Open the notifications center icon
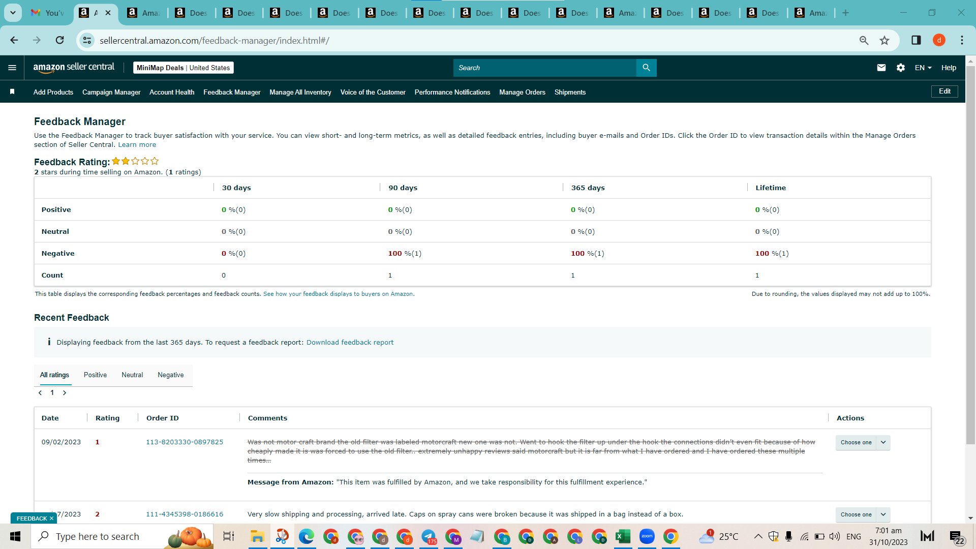Image resolution: width=976 pixels, height=549 pixels. [x=956, y=537]
